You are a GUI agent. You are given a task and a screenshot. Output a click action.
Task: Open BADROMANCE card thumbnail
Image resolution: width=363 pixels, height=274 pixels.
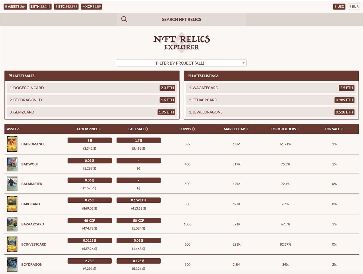(x=12, y=144)
